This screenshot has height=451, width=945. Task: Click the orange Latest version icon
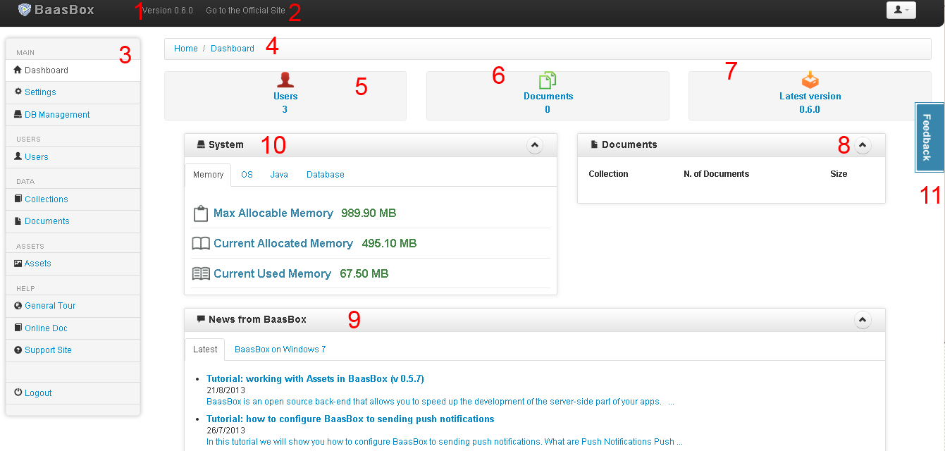pos(810,80)
